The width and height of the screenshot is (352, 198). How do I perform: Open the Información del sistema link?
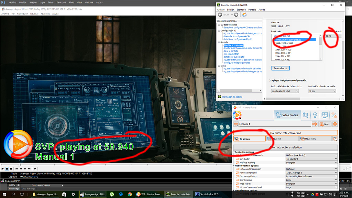click(x=232, y=97)
